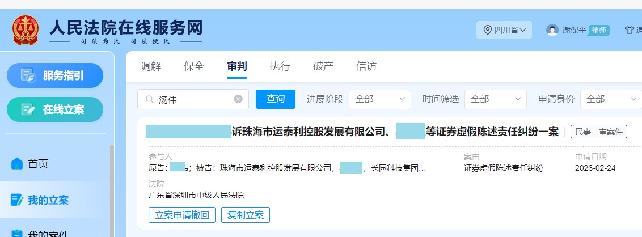Expand the 申请身份 dropdown
Screen dimensions: 642x237
click(611, 99)
